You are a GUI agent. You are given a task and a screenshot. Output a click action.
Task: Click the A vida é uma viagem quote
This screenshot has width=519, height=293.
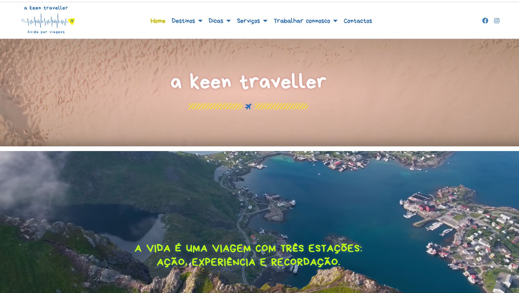click(248, 255)
